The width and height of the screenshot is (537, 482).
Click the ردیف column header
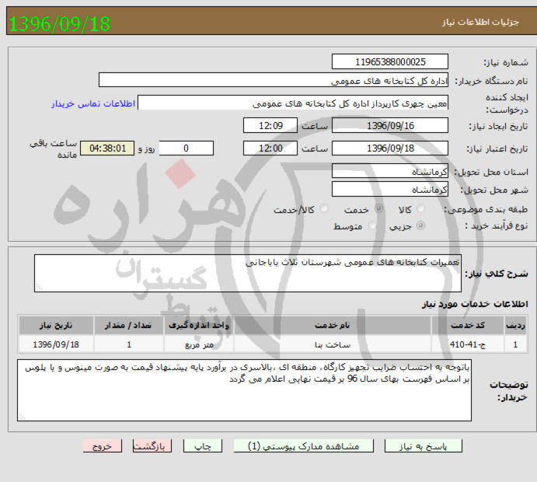515,325
